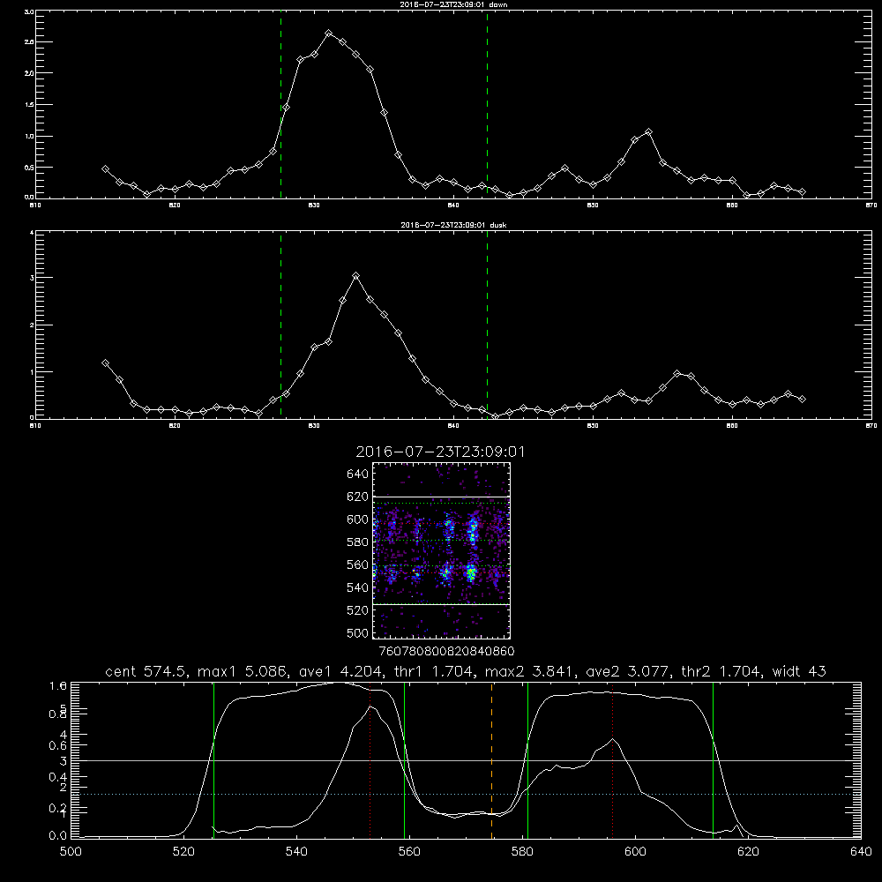
Task: Click the right green dashed line in dawn plot
Action: [x=487, y=105]
